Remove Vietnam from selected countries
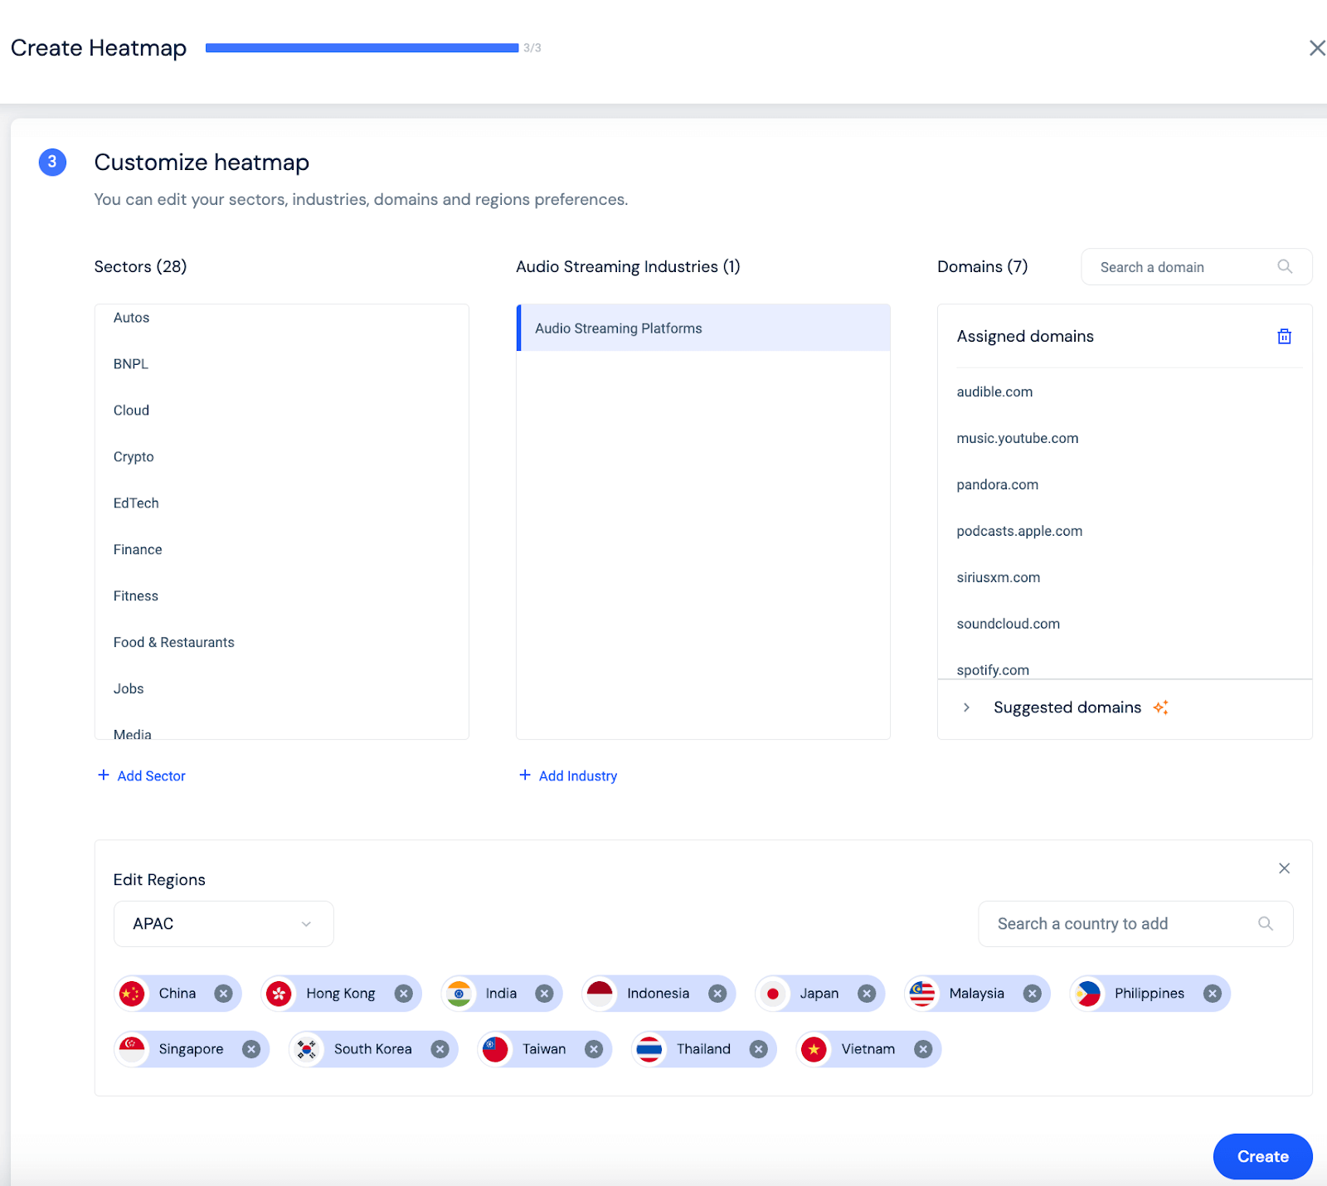 [922, 1049]
